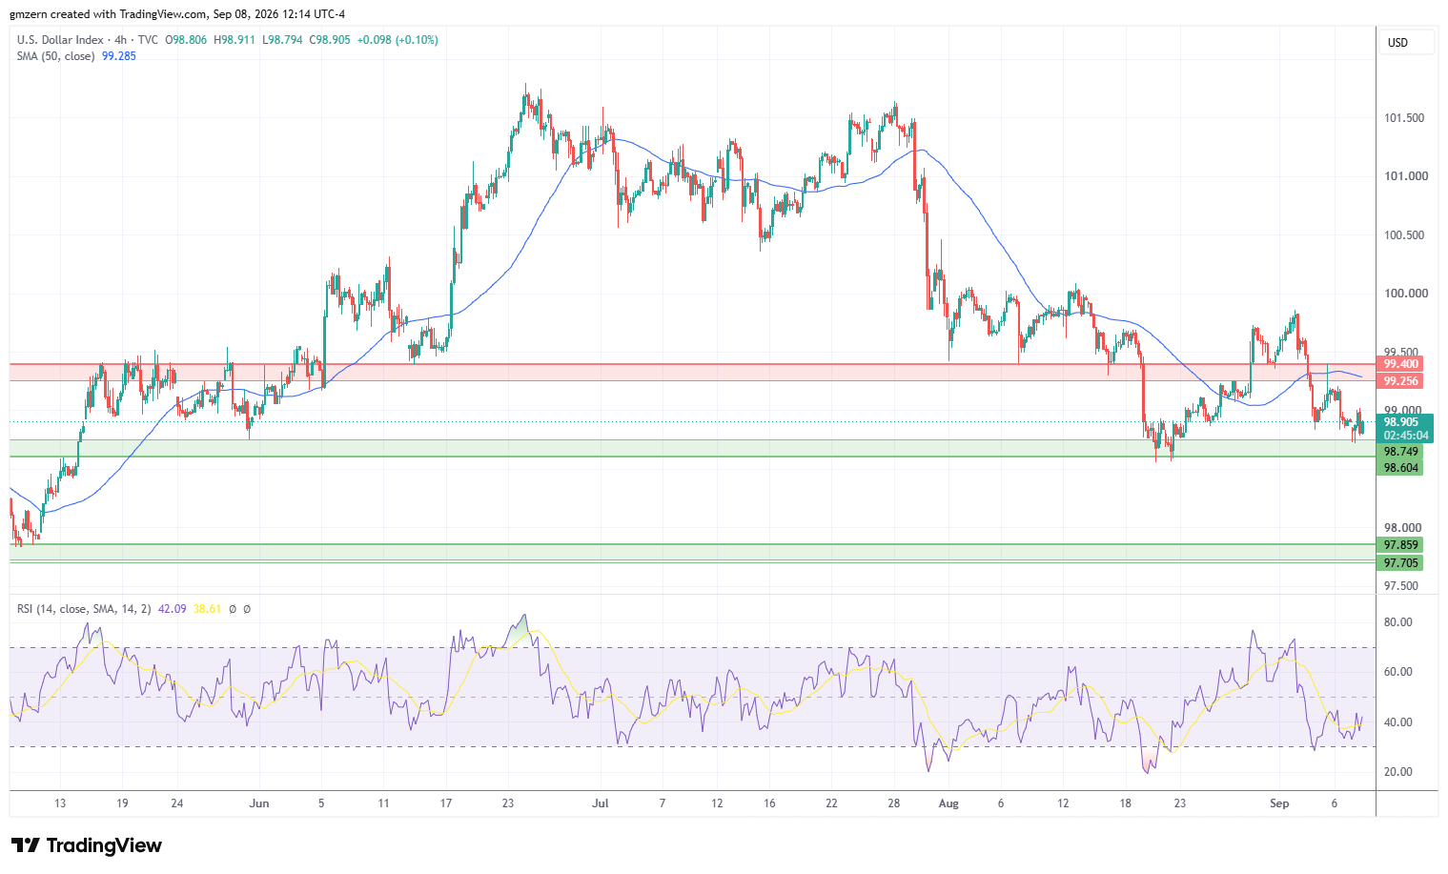
Task: Click the 20.00 level on RSI axis
Action: (x=1398, y=772)
